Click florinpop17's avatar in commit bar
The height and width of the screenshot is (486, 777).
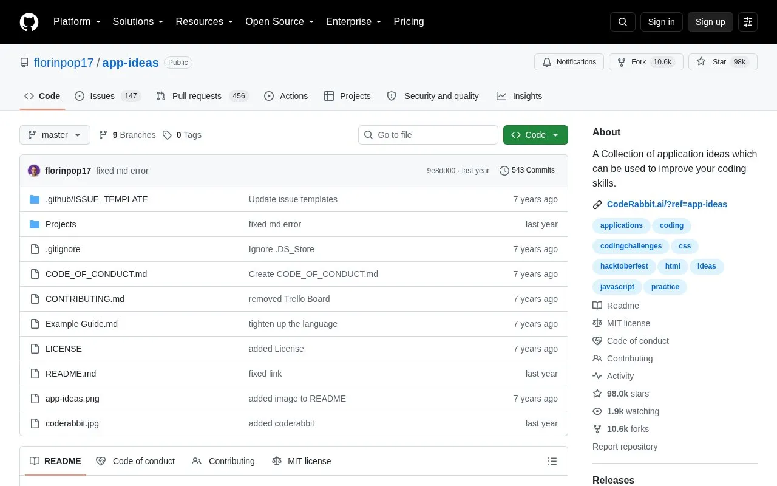[34, 171]
